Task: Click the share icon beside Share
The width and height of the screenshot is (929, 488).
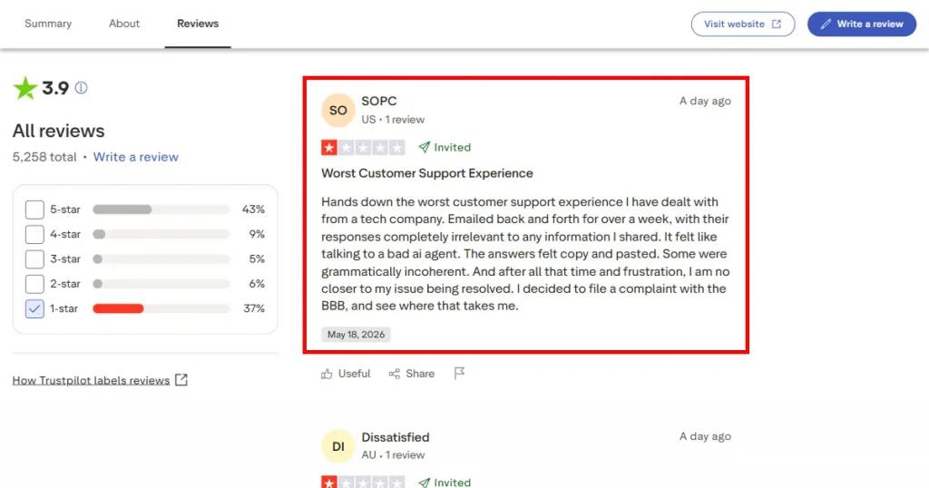Action: pos(394,374)
